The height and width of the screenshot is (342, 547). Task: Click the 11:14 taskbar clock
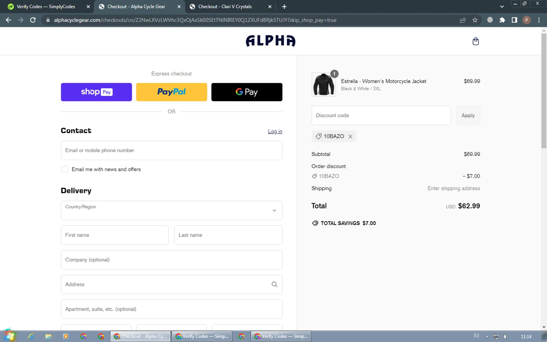pyautogui.click(x=526, y=337)
